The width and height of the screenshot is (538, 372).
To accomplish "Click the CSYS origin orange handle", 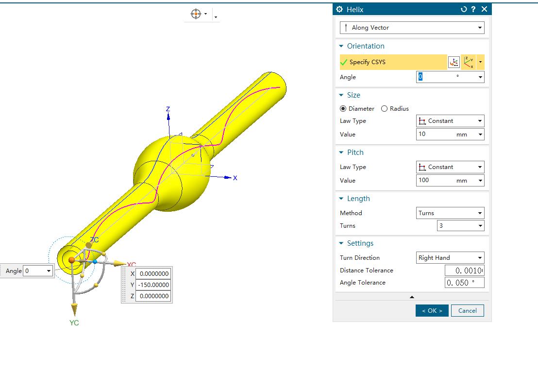I will (x=71, y=260).
